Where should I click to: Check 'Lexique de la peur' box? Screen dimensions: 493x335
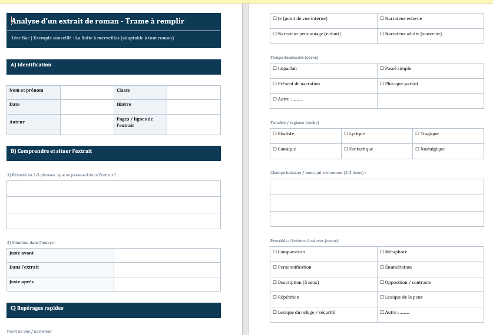(383, 297)
